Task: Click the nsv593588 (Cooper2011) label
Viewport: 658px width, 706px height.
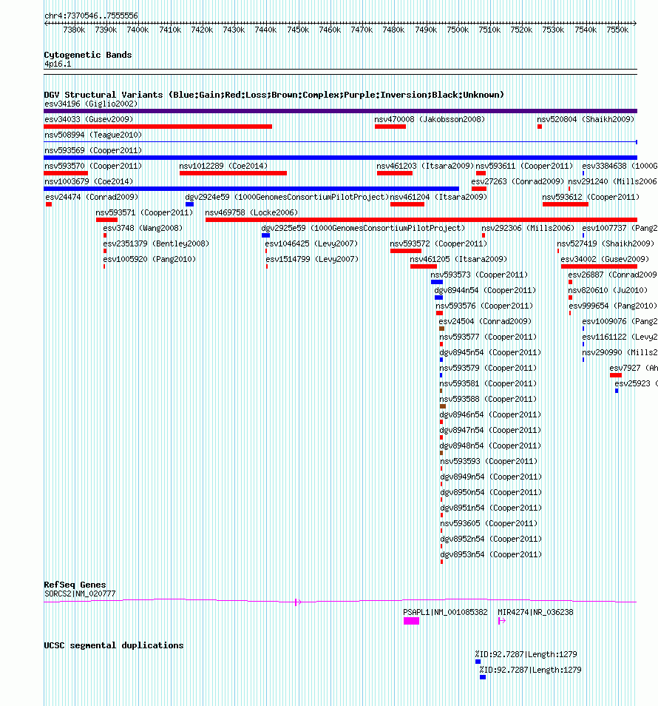Action: tap(488, 399)
